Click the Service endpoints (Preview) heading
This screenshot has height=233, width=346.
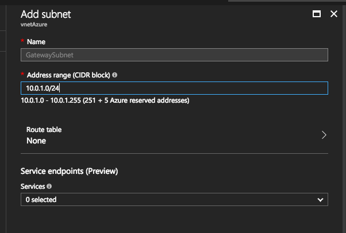[69, 171]
